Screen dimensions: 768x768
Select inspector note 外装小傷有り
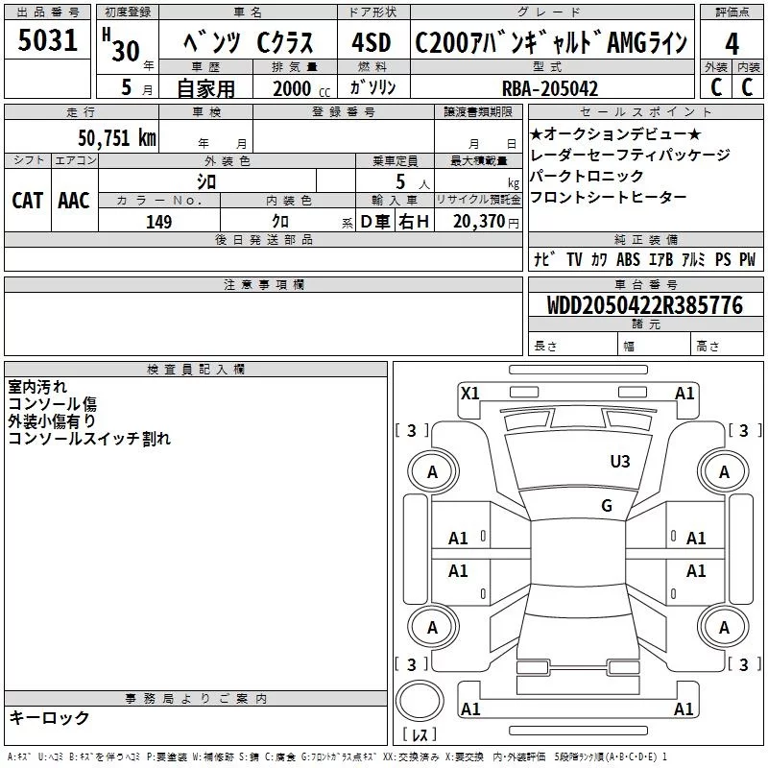[x=52, y=420]
